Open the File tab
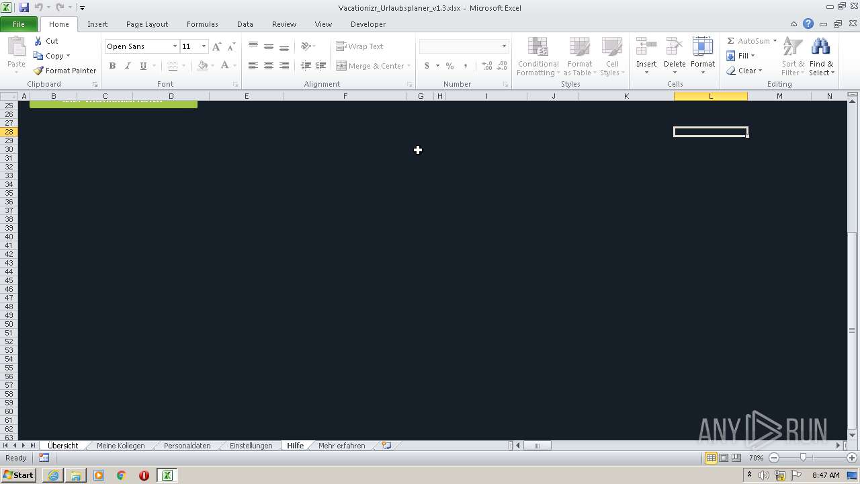 pos(19,24)
